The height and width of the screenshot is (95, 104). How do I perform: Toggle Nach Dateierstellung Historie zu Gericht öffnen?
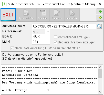click(x=12, y=48)
